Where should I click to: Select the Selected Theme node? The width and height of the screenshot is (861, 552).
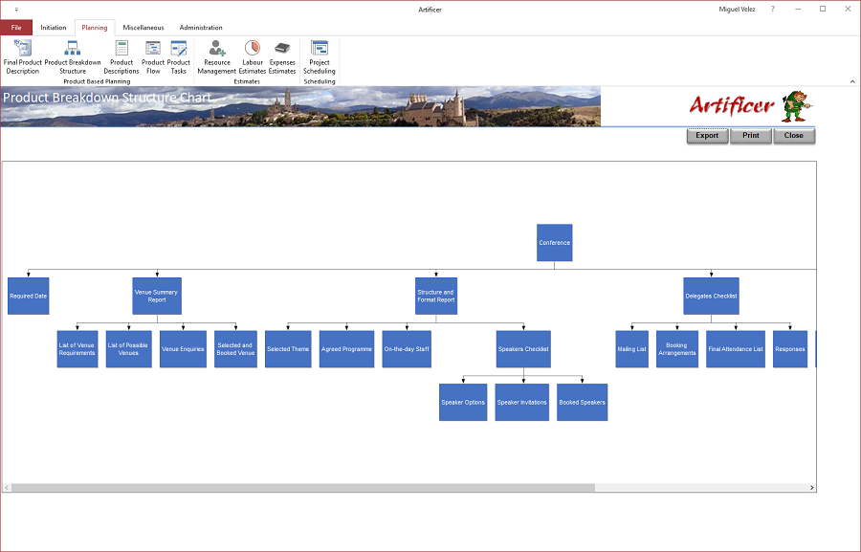[x=288, y=349]
